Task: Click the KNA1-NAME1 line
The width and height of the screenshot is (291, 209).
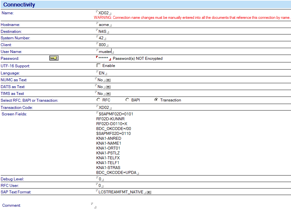Action: (x=109, y=143)
